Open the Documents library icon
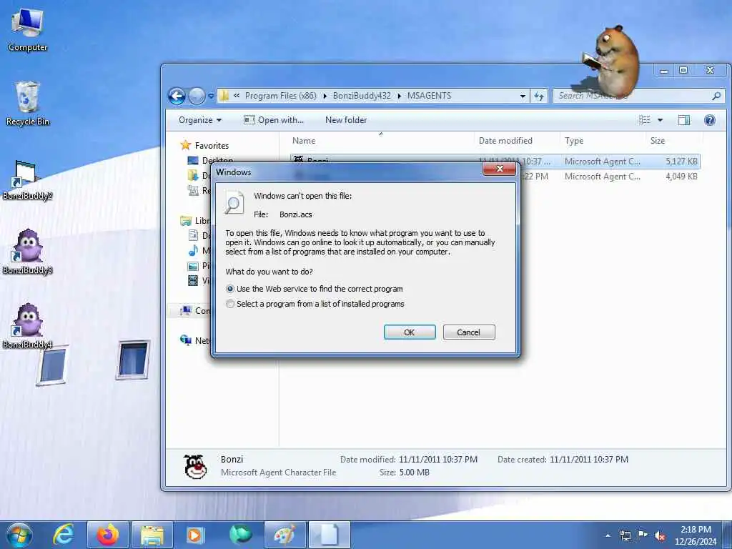 [x=193, y=235]
